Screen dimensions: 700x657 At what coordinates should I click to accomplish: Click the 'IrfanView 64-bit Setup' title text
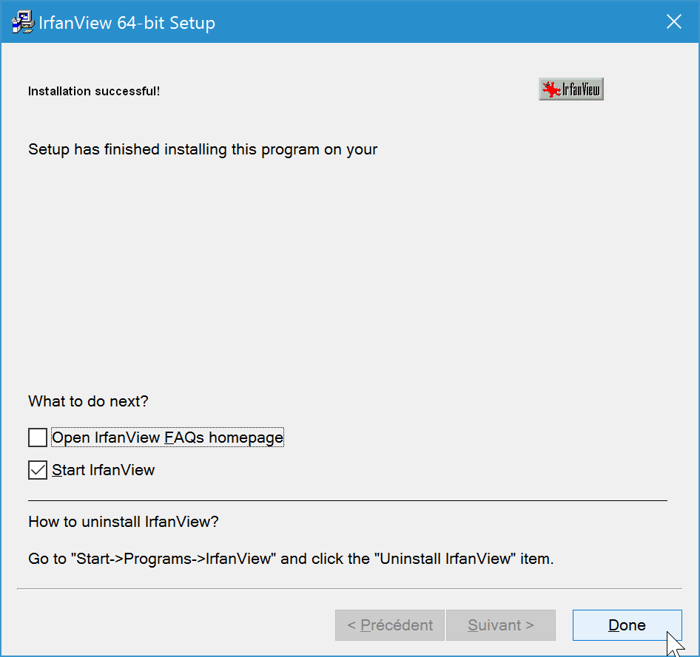(127, 23)
